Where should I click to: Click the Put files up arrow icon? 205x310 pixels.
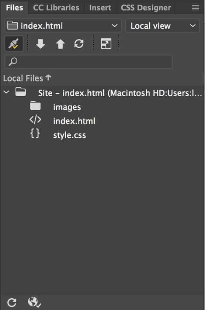pyautogui.click(x=60, y=44)
